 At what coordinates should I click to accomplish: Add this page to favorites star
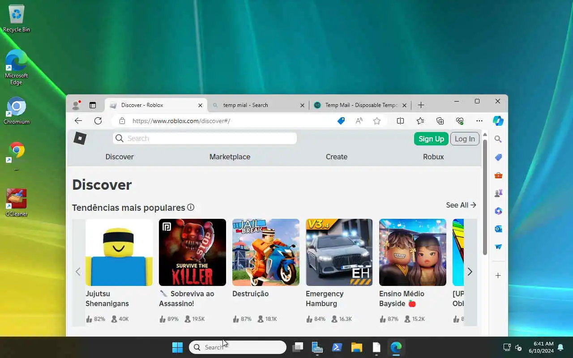(377, 121)
